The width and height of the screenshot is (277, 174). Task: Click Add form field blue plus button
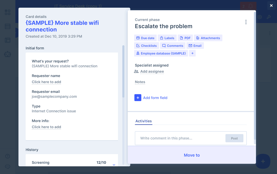138,98
